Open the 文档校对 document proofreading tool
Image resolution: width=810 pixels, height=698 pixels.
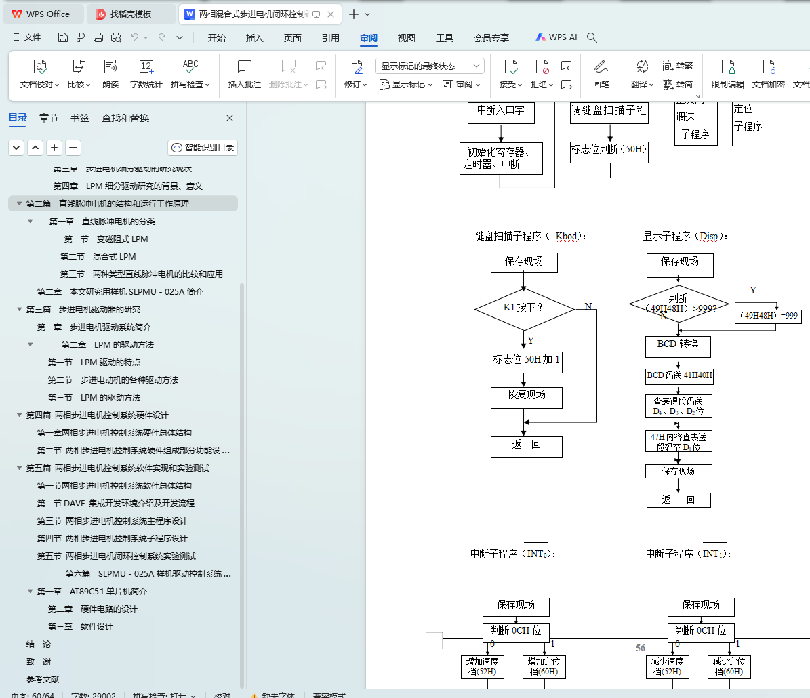click(39, 74)
